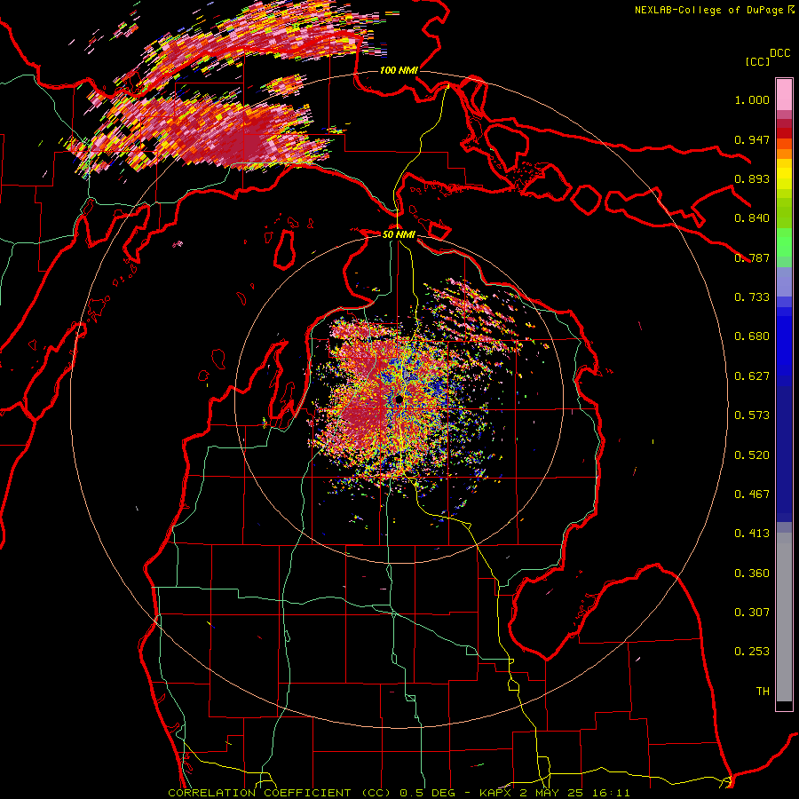The width and height of the screenshot is (799, 799).
Task: Click the 0.787 scale value
Action: click(x=752, y=257)
